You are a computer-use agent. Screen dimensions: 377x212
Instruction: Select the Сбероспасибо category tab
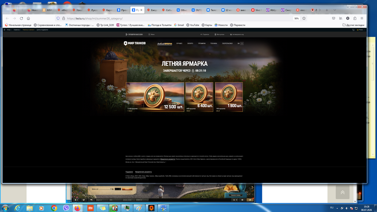click(x=227, y=43)
